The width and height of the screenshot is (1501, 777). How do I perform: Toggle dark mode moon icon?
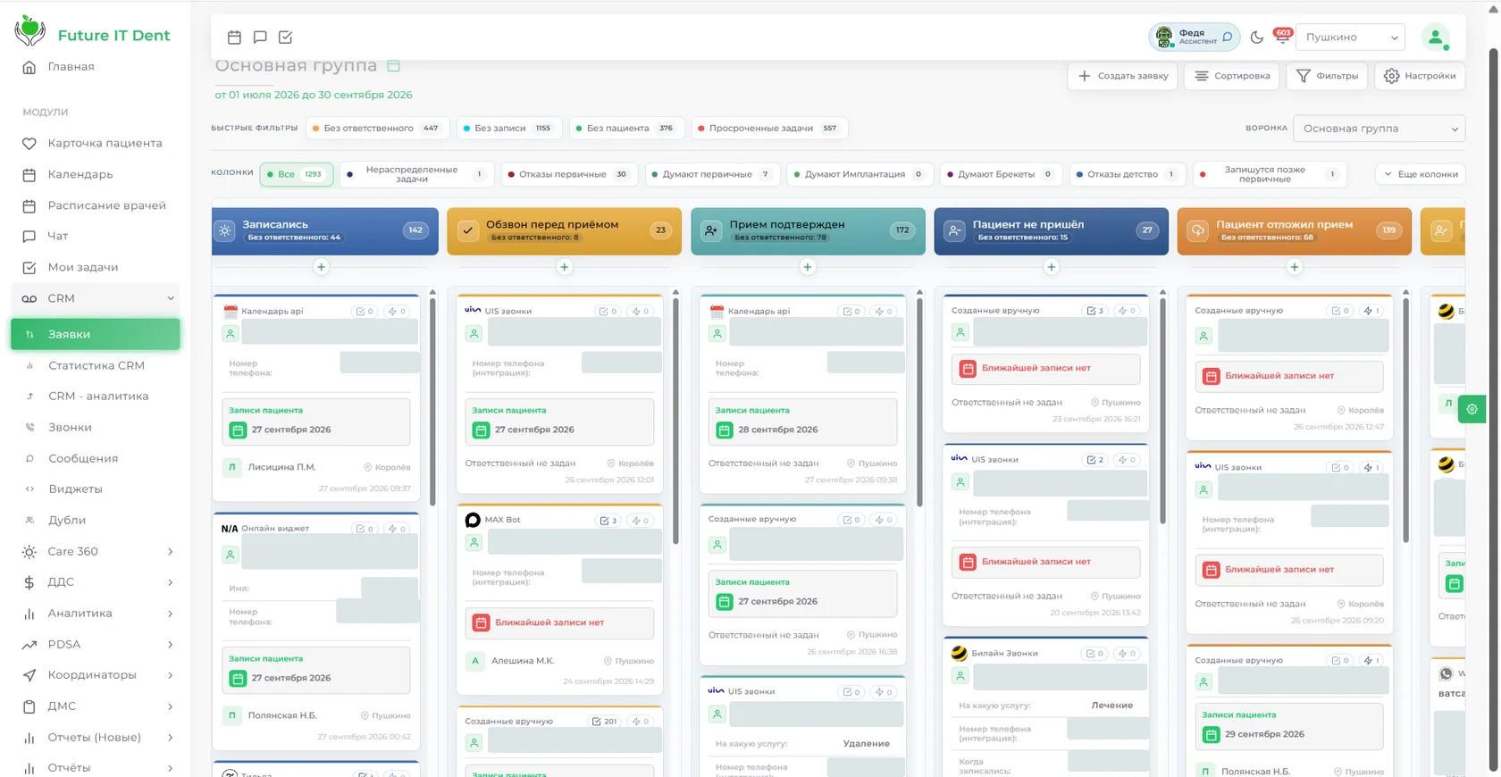click(x=1257, y=38)
